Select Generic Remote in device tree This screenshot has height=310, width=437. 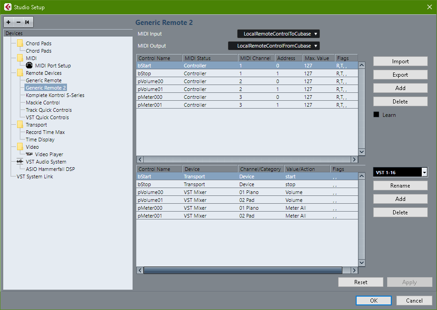[44, 80]
